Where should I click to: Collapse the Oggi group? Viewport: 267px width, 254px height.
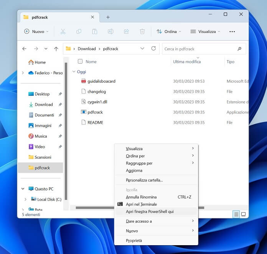click(x=74, y=72)
